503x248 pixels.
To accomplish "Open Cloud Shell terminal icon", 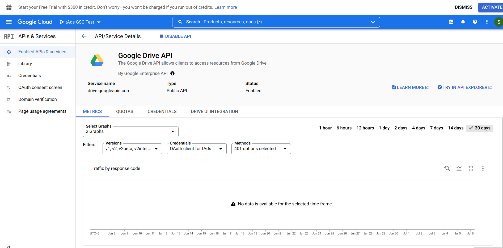I will click(x=451, y=22).
